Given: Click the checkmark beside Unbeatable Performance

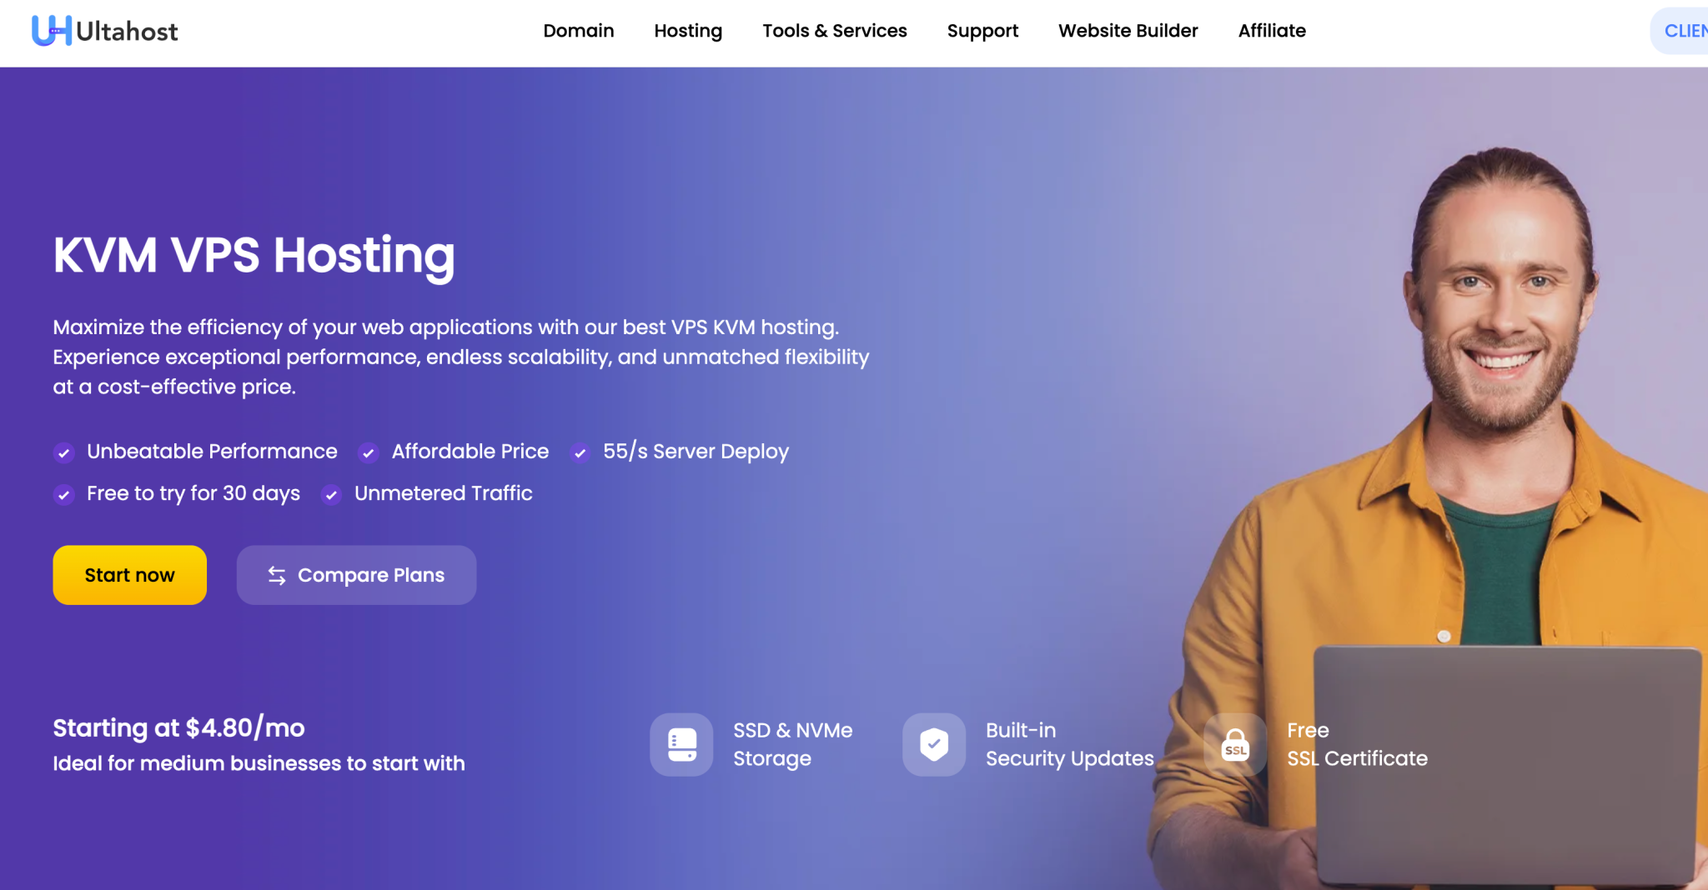Looking at the screenshot, I should click(x=63, y=452).
